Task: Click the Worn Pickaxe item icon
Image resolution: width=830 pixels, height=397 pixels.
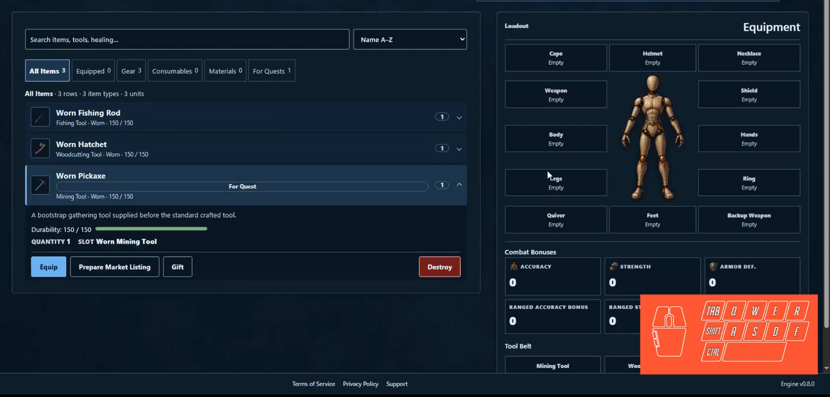Action: (x=40, y=185)
